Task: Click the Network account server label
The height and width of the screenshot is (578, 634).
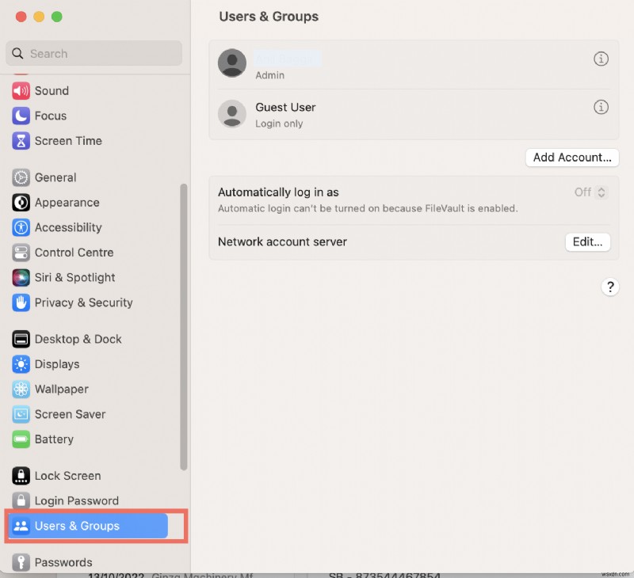Action: [282, 241]
